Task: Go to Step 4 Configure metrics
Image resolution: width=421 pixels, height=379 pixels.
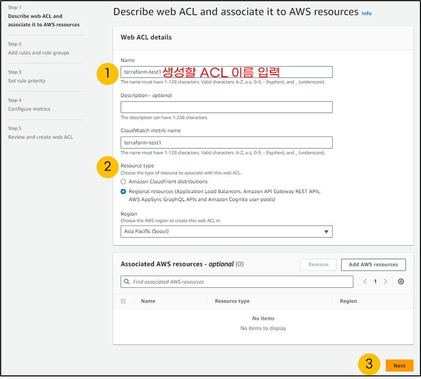Action: point(29,109)
